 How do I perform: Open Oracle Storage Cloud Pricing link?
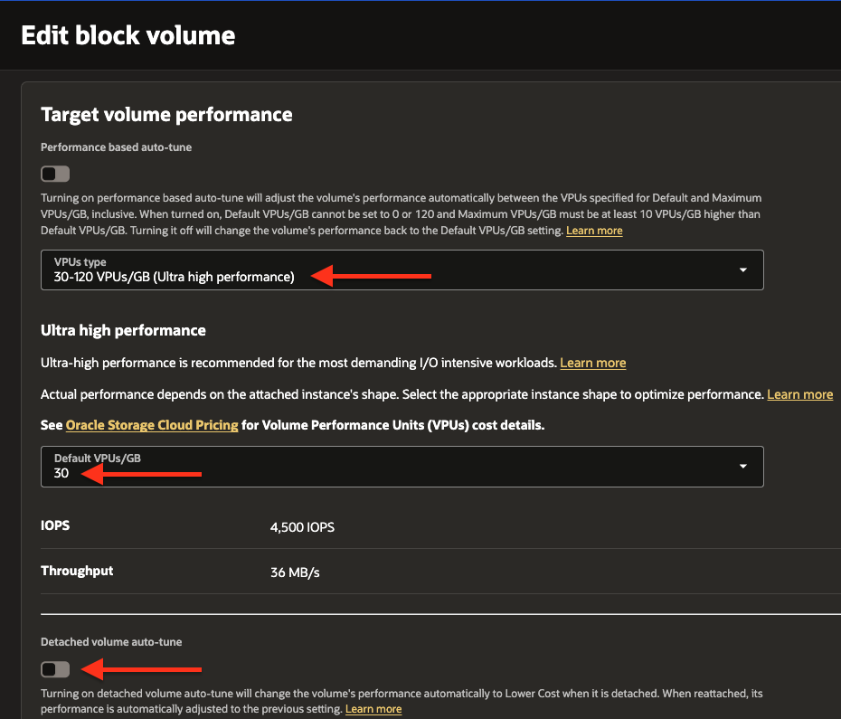[151, 425]
